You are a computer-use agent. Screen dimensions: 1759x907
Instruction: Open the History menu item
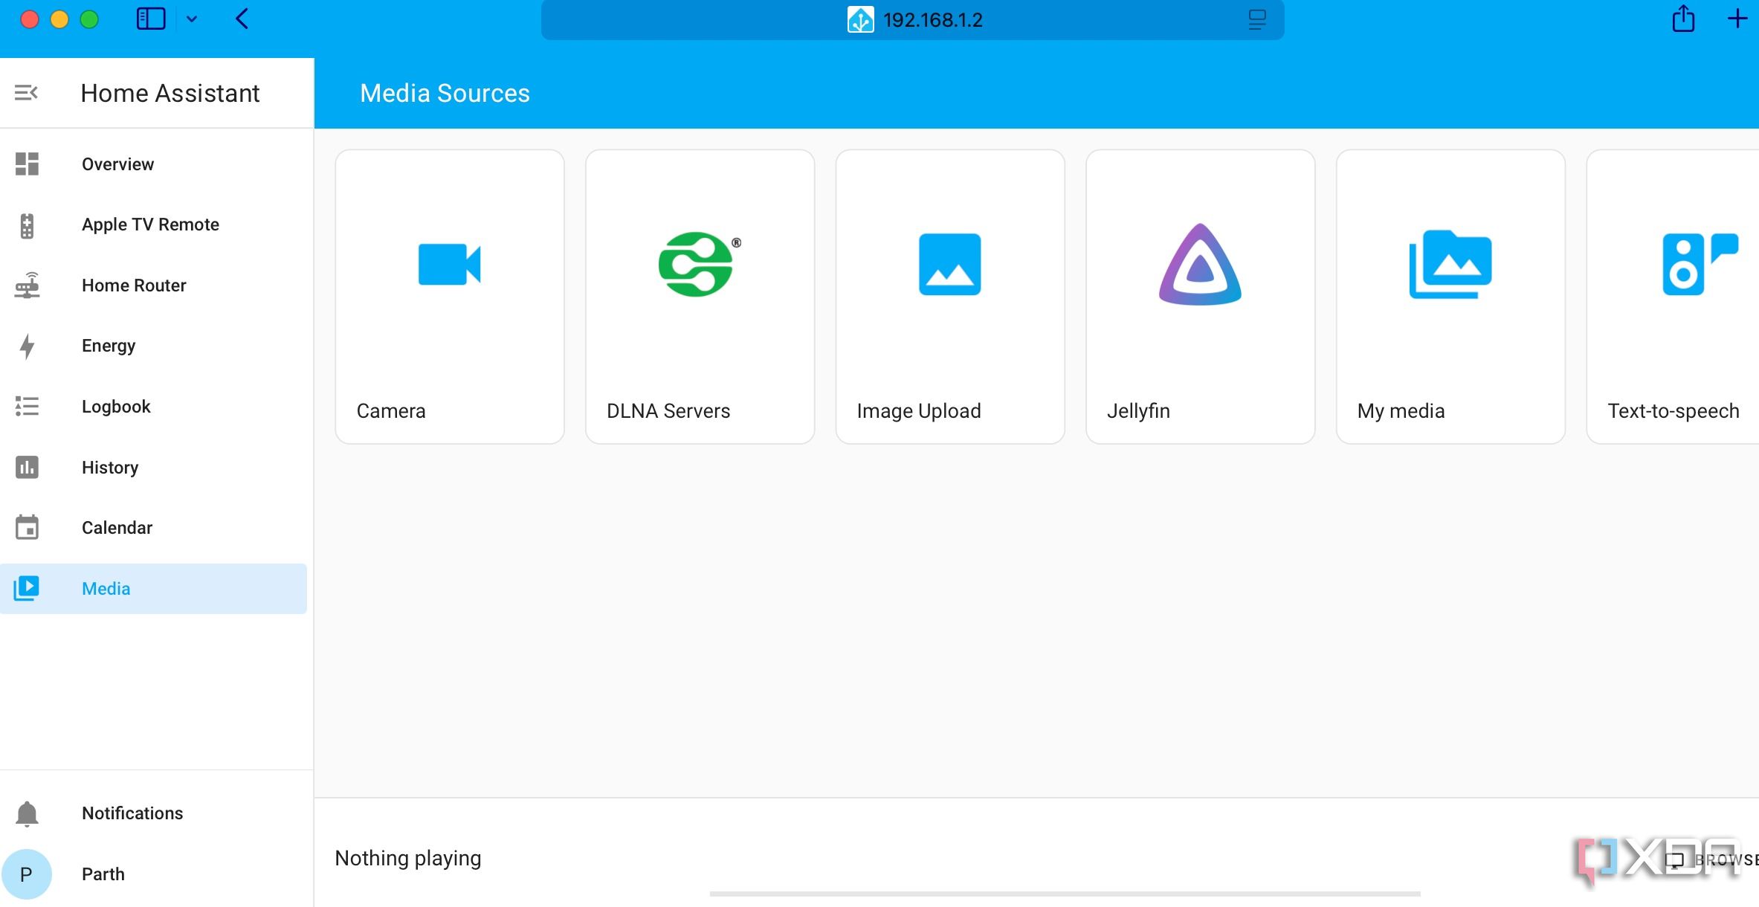(153, 468)
